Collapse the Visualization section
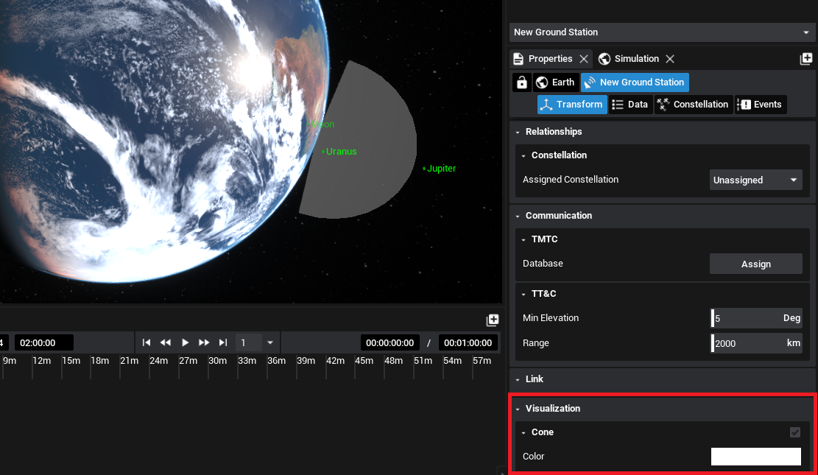Image resolution: width=818 pixels, height=475 pixels. (x=518, y=409)
